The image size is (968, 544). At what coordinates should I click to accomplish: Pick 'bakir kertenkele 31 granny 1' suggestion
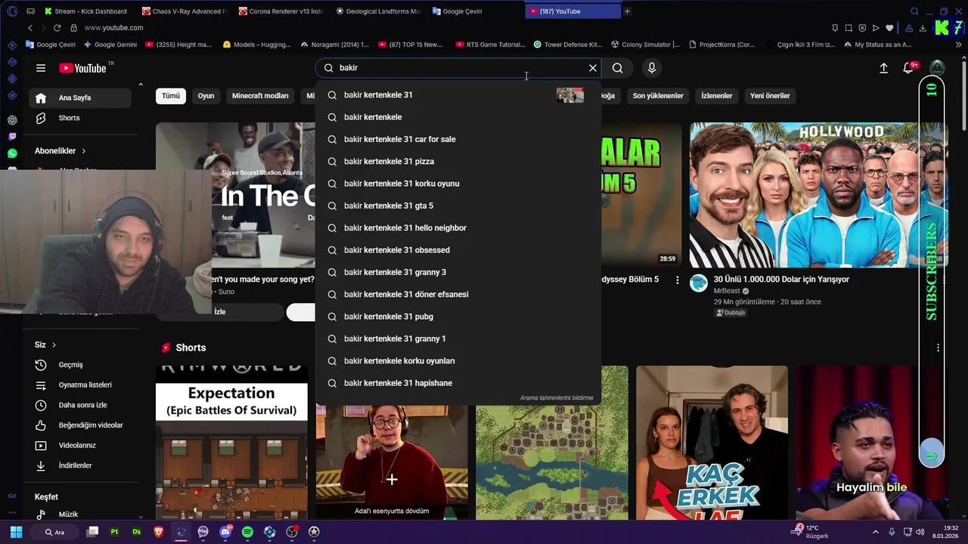[x=458, y=338]
